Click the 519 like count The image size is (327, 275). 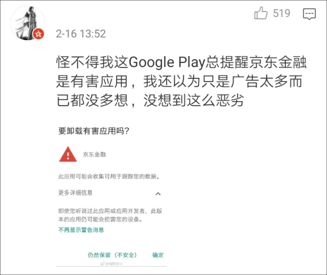(282, 13)
